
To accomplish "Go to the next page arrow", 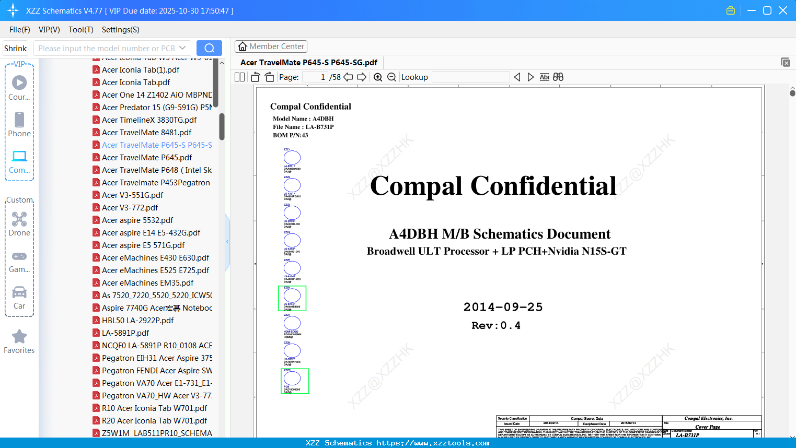I will [362, 77].
